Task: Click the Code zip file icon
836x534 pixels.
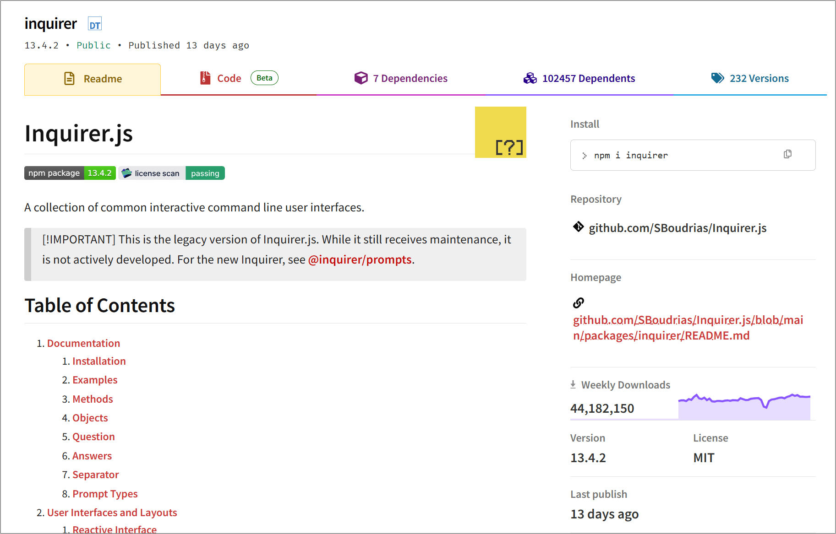Action: pos(205,78)
